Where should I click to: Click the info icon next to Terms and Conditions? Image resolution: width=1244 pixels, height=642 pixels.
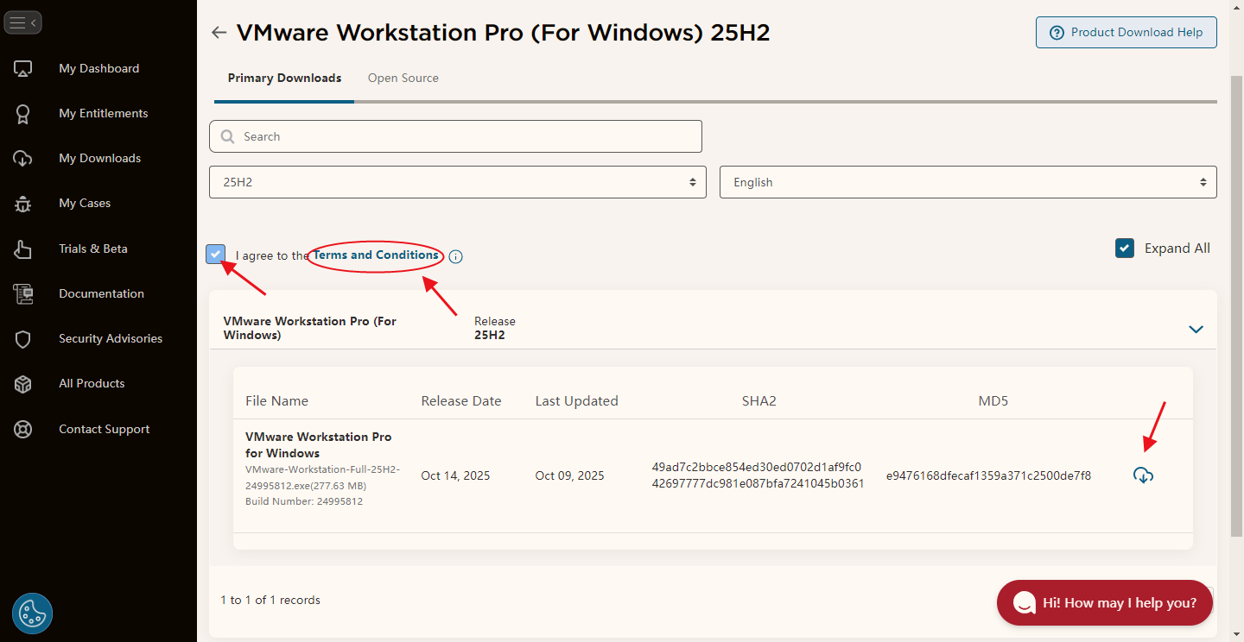click(x=455, y=256)
